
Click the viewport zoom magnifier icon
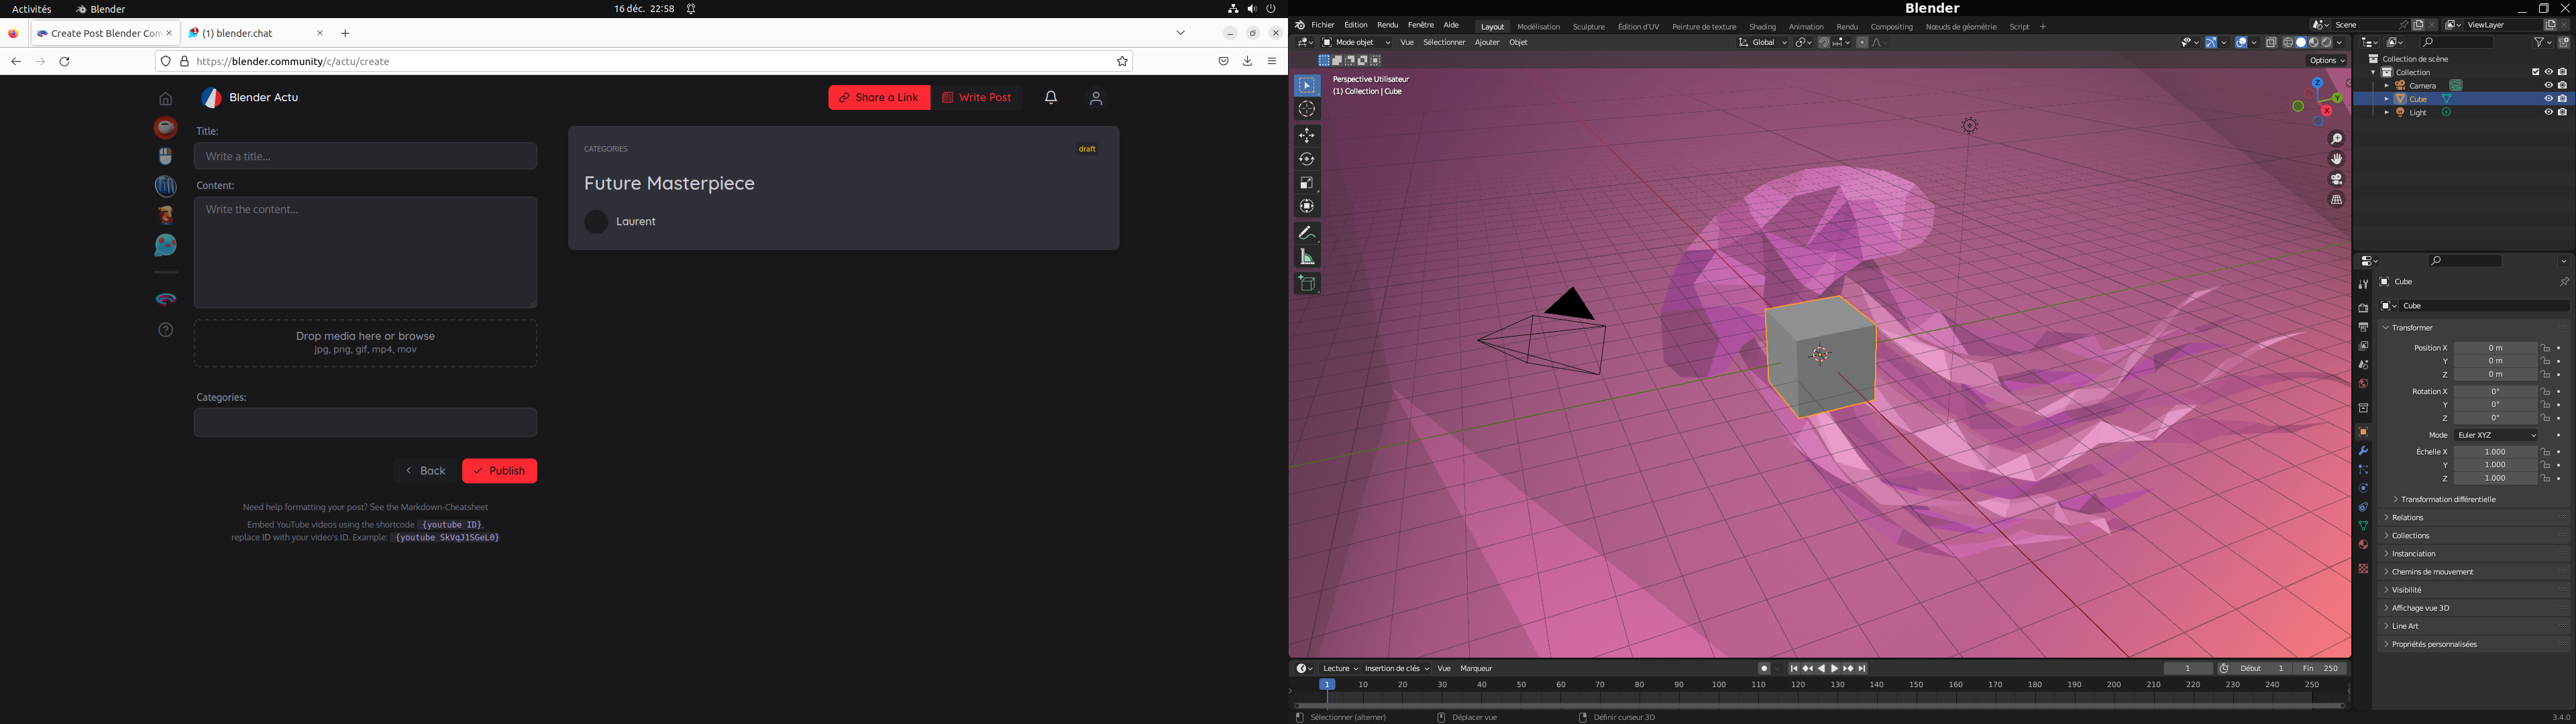(x=2337, y=139)
